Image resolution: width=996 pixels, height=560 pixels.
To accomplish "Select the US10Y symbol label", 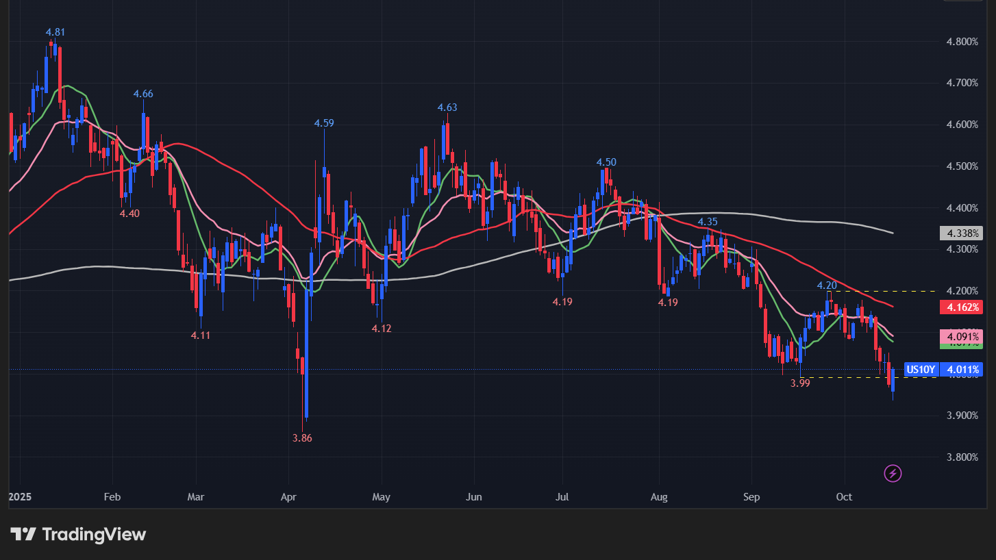I will point(921,370).
